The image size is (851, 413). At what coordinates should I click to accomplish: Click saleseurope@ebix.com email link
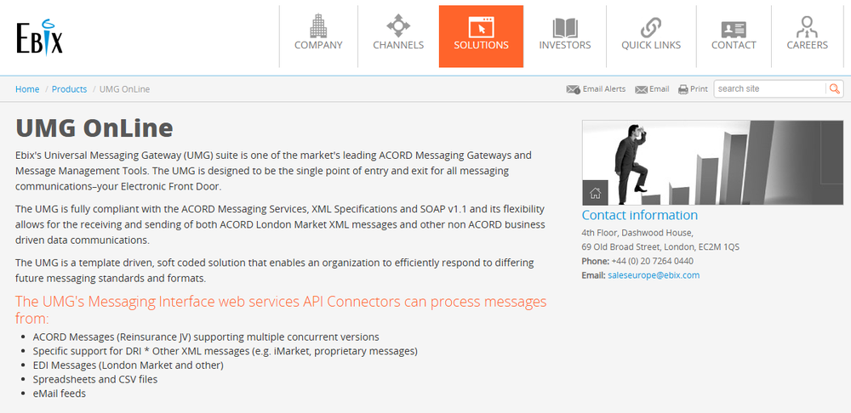tap(654, 275)
